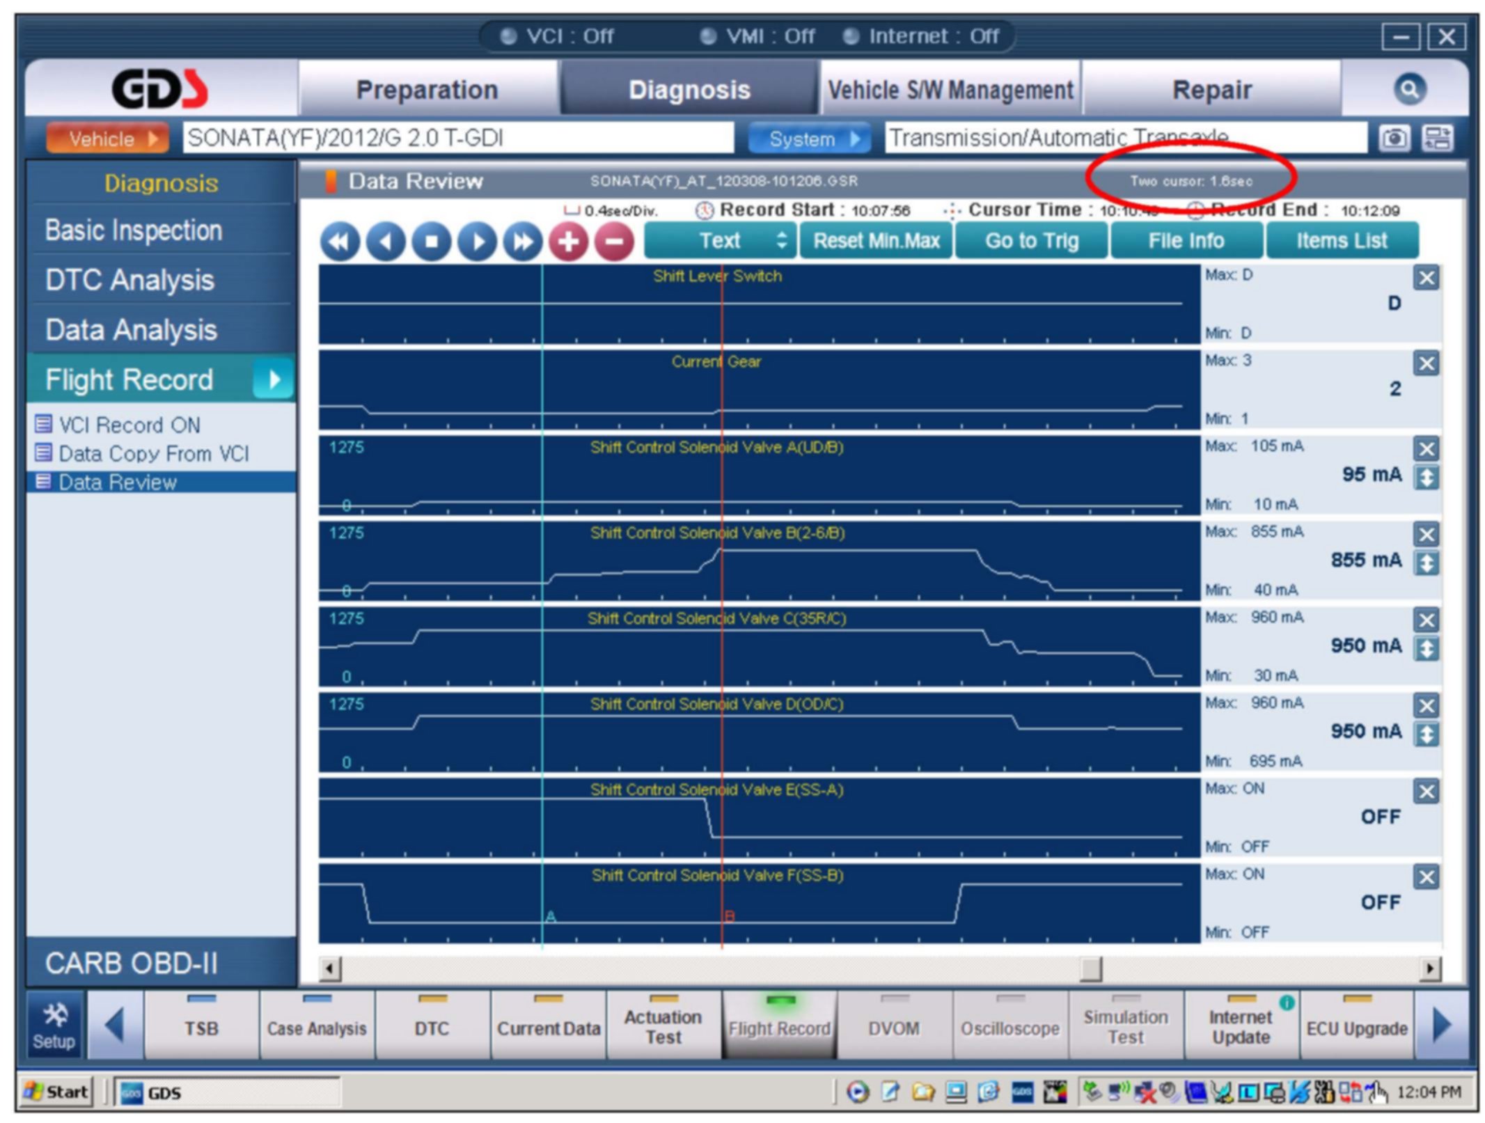This screenshot has width=1485, height=1123.
Task: Zoom in with the red plus icon
Action: click(568, 242)
